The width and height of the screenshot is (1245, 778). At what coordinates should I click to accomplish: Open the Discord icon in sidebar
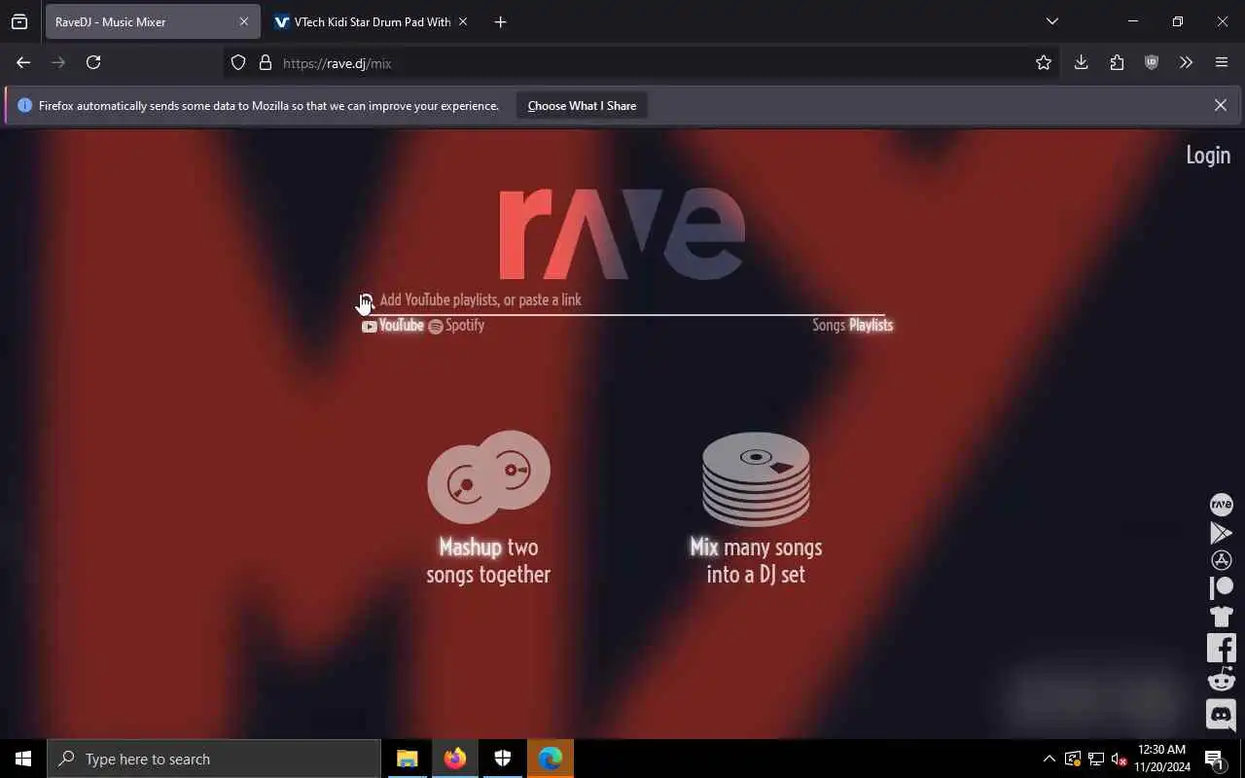coord(1221,715)
